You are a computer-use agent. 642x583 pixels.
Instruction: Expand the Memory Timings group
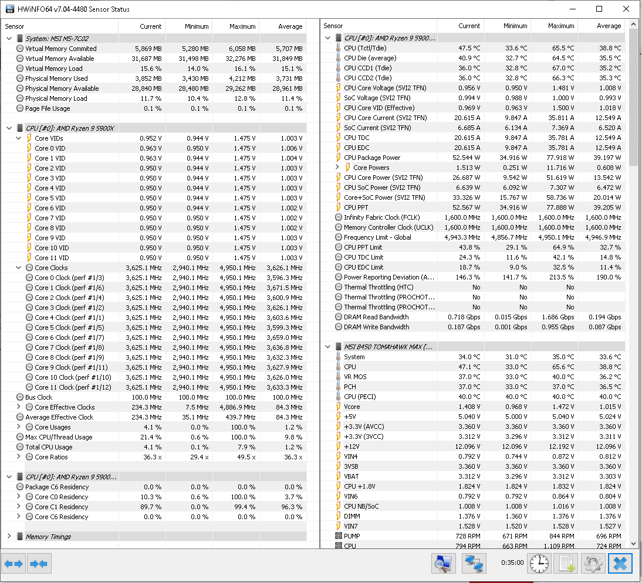coord(9,536)
